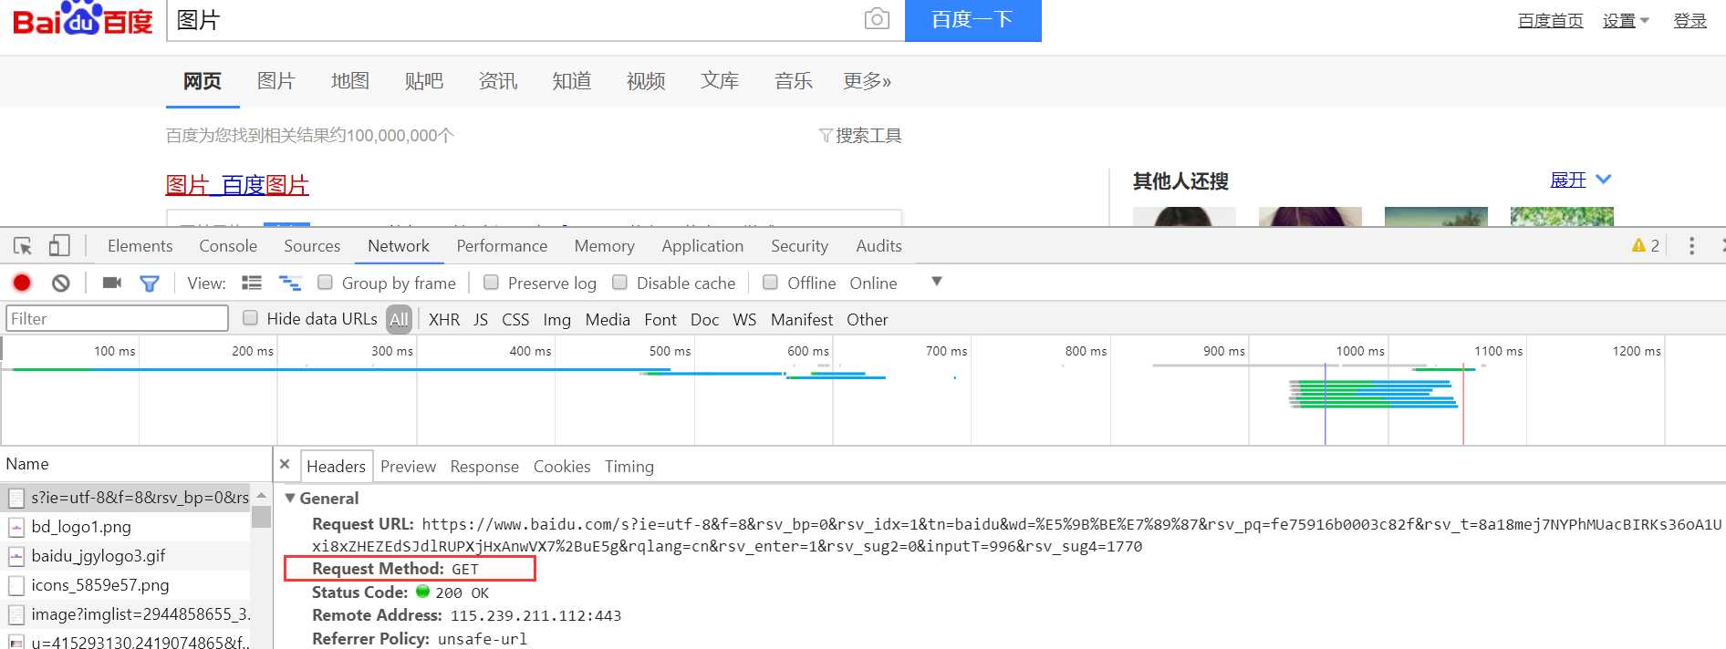Open the Elements panel tab
Screen dimensions: 1726x649
click(140, 246)
